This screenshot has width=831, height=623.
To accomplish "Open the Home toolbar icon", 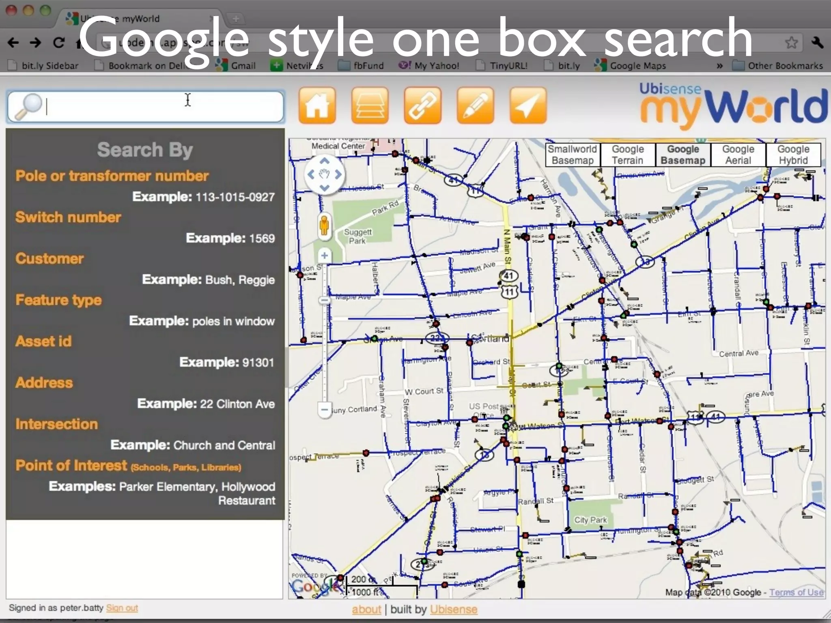I will point(317,105).
